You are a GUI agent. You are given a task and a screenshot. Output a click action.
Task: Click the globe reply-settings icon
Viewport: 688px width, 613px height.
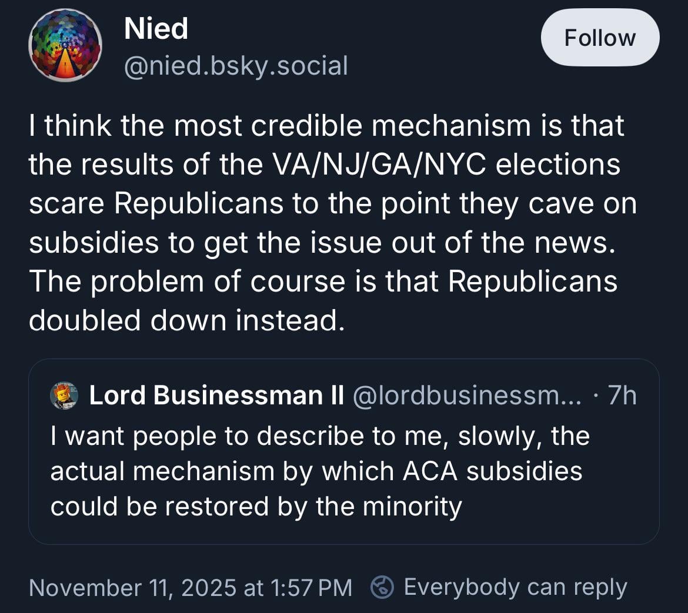tap(382, 587)
